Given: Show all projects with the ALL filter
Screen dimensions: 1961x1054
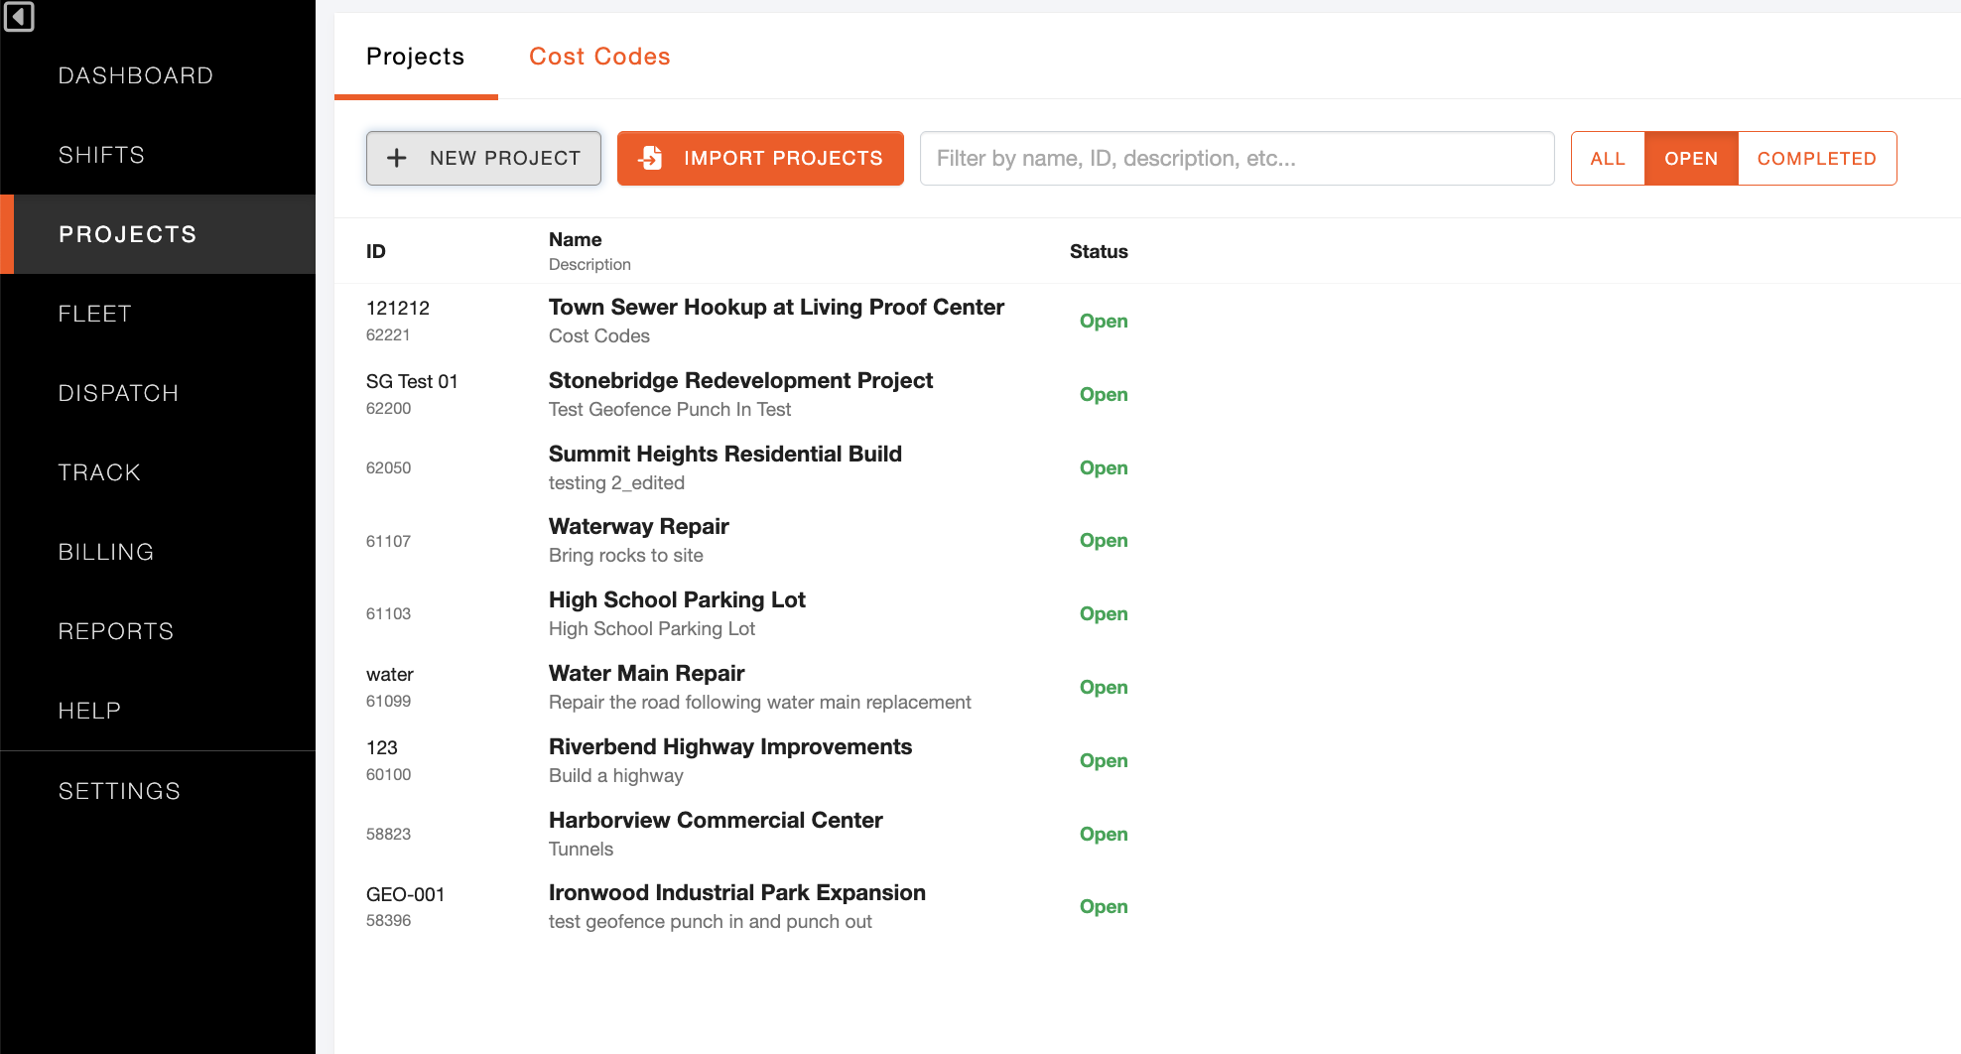Looking at the screenshot, I should tap(1607, 158).
